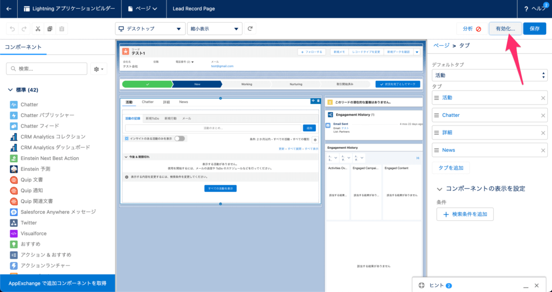
Task: Click the 活動のまとめ input field
Action: coord(213,128)
